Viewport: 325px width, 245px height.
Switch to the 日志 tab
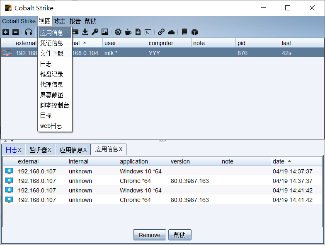(x=13, y=150)
